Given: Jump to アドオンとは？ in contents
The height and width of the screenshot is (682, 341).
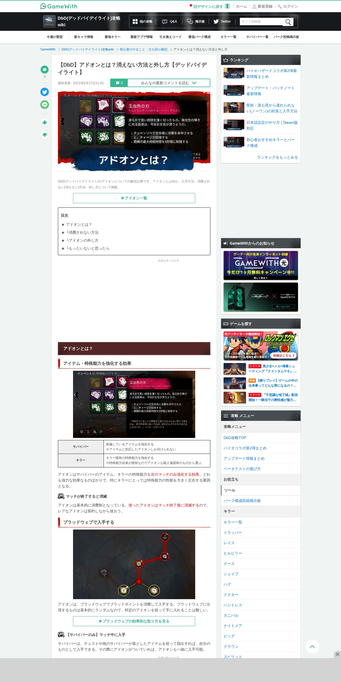Looking at the screenshot, I should [x=79, y=225].
